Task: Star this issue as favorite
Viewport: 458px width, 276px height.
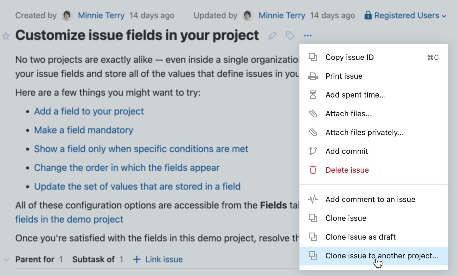Action: [6, 36]
